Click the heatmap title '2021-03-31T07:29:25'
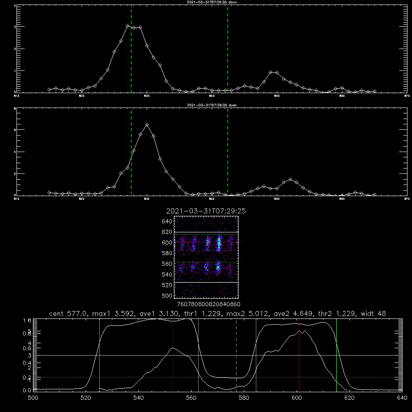 206,211
